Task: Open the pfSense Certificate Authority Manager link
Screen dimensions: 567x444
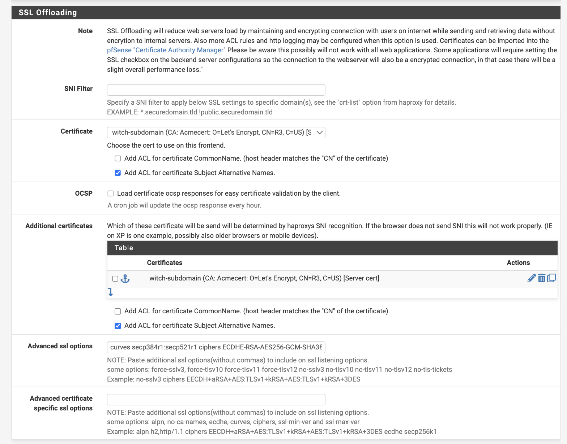Action: point(166,50)
